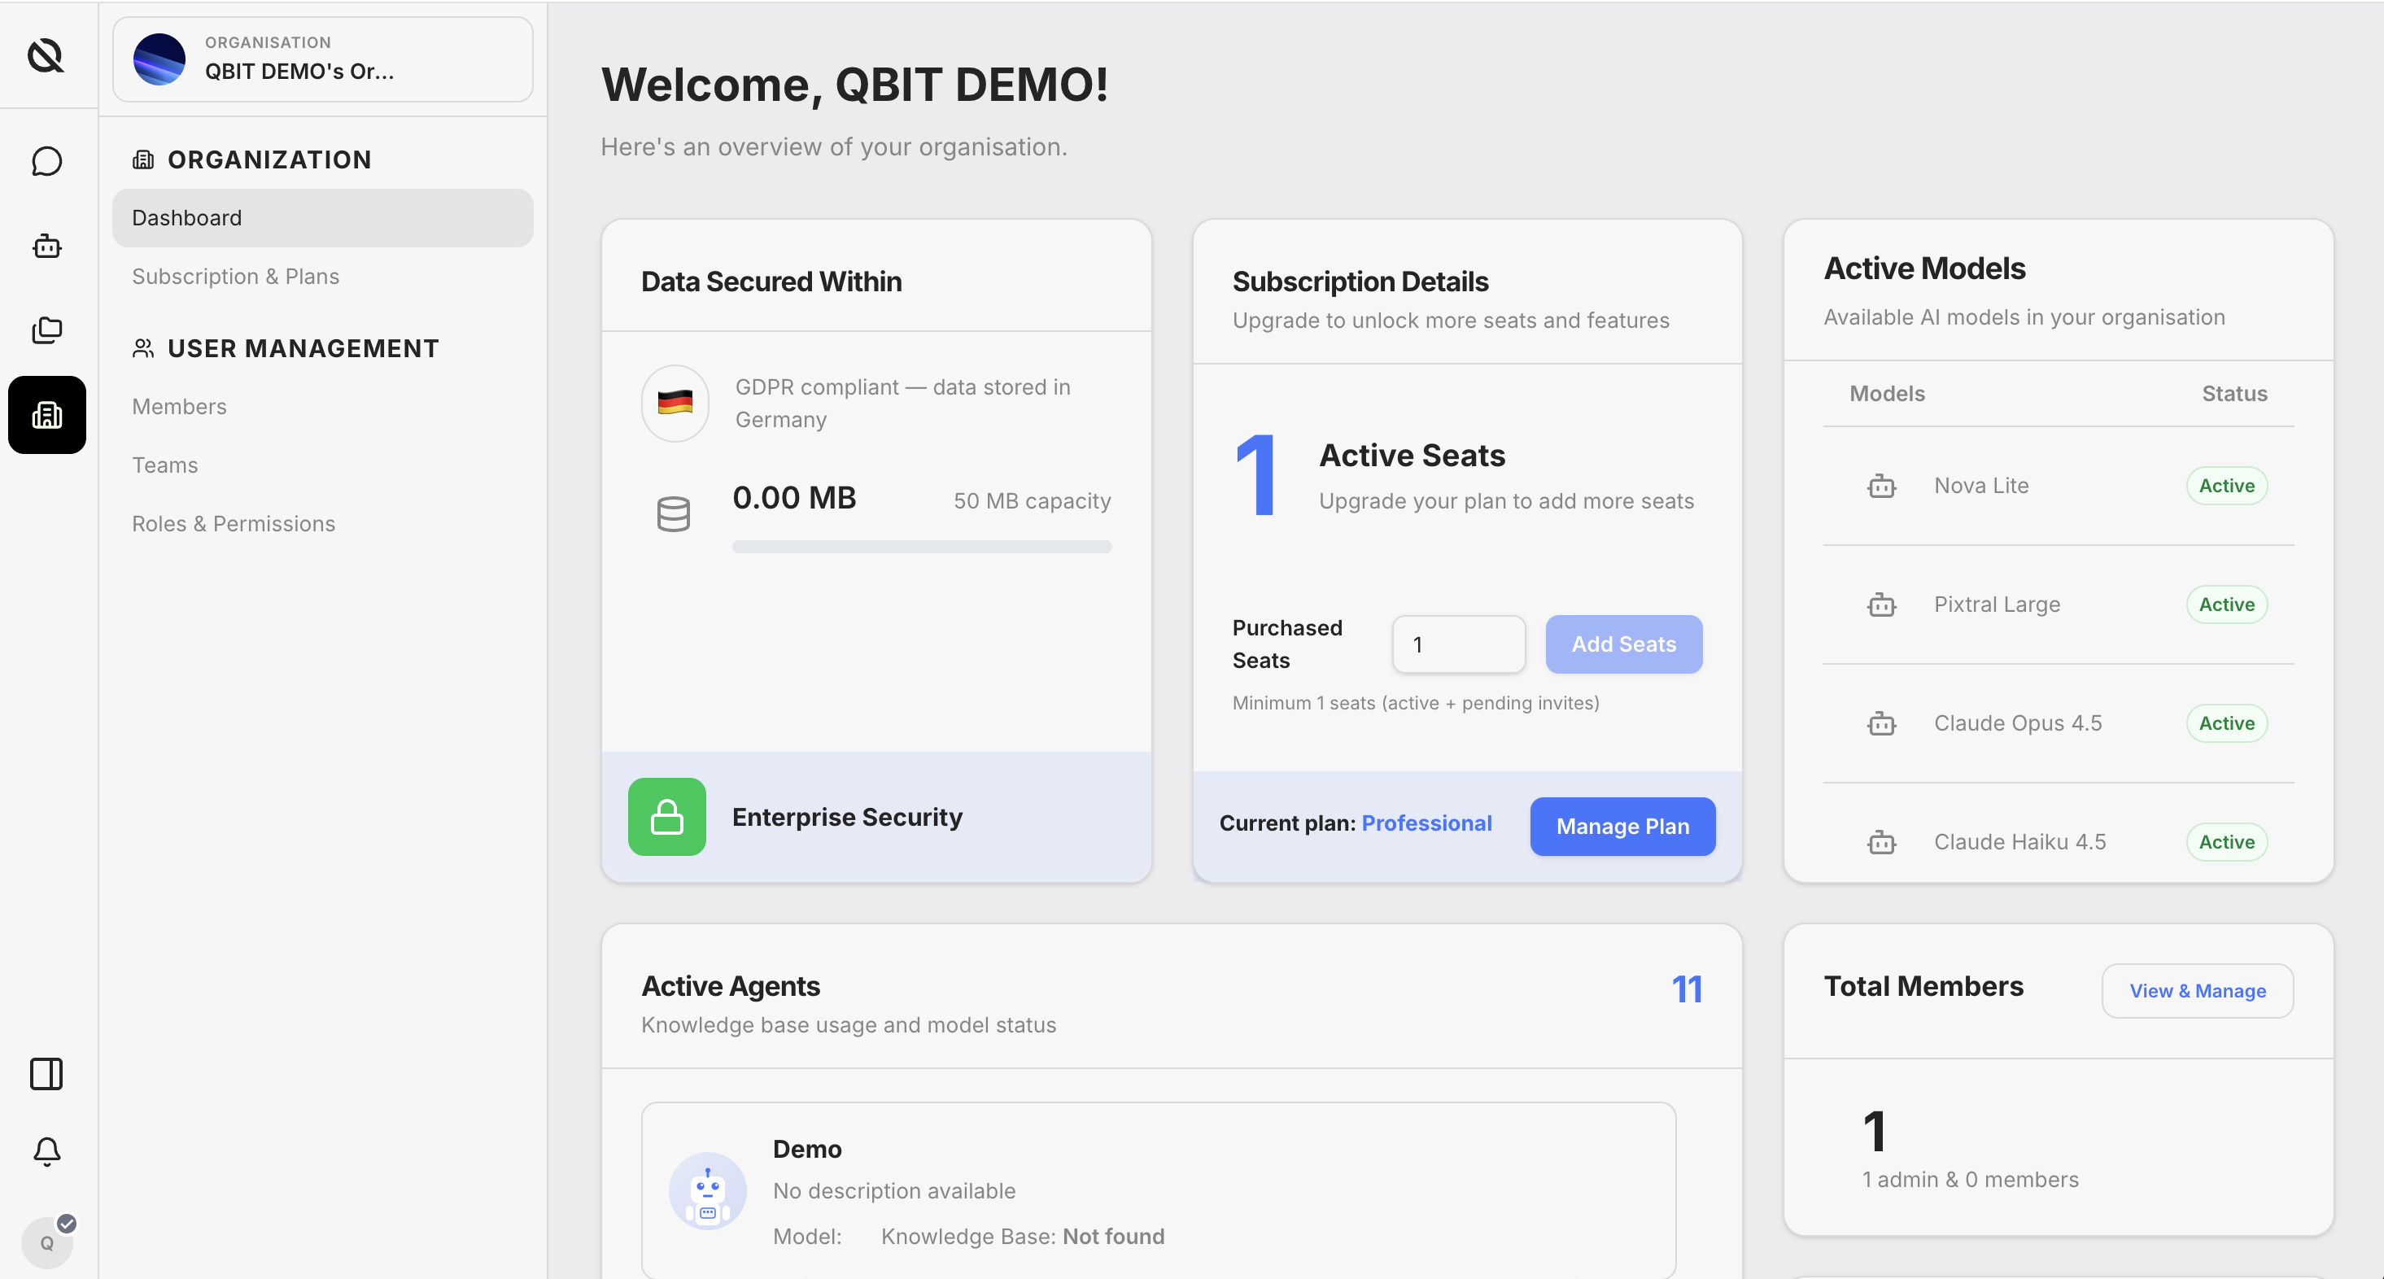Click the Enterprise Security label
Viewport: 2384px width, 1279px height.
point(847,816)
